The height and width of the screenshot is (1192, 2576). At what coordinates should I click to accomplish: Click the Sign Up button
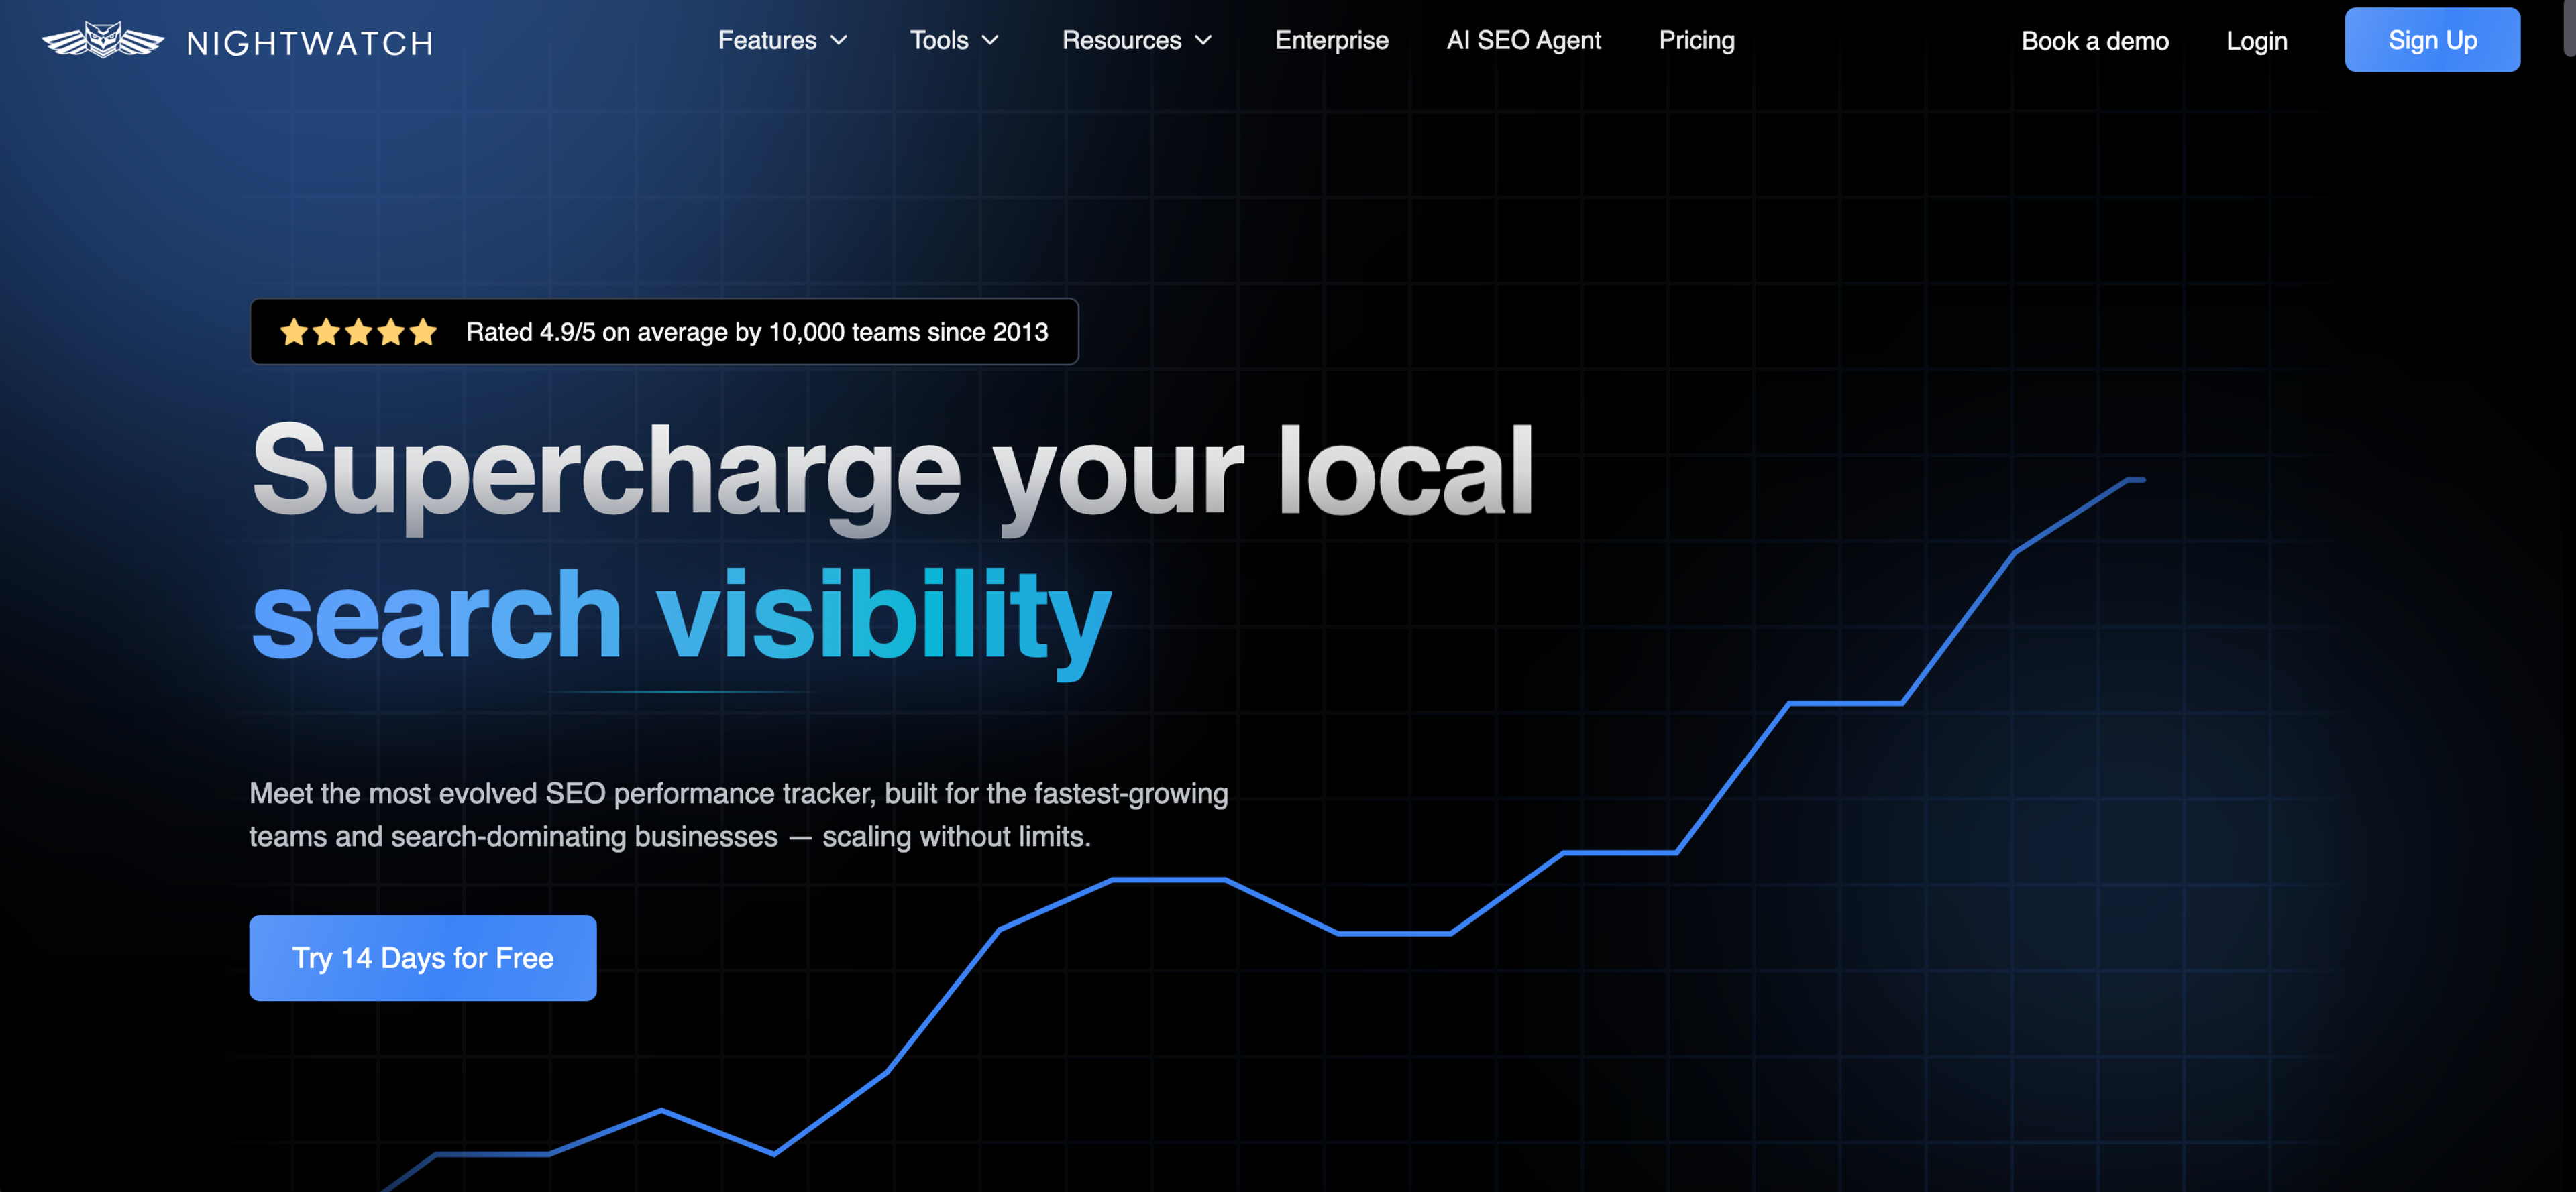tap(2432, 40)
